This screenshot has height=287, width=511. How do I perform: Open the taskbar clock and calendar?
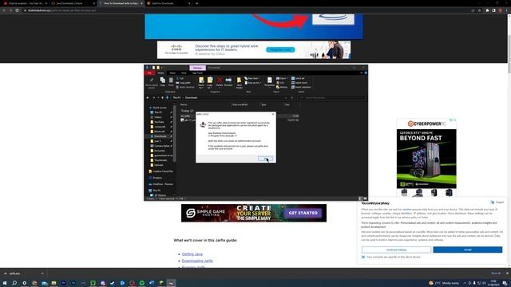493,283
